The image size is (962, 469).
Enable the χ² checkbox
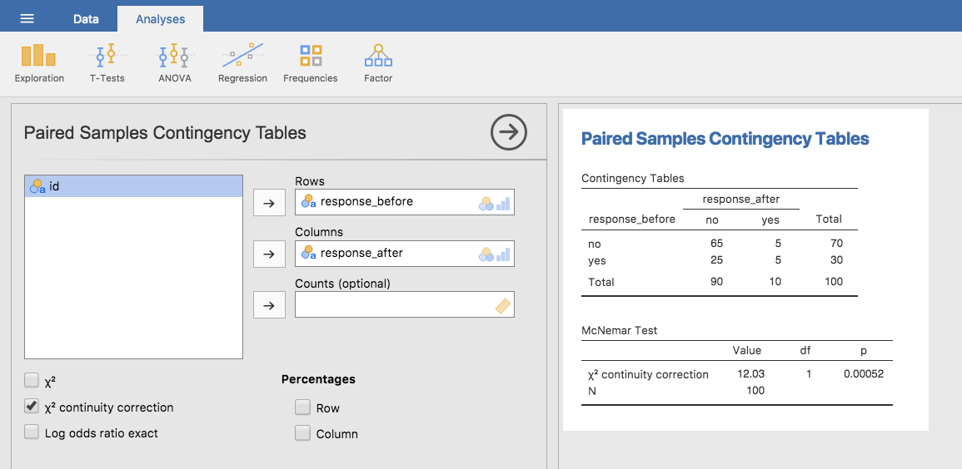(x=32, y=381)
